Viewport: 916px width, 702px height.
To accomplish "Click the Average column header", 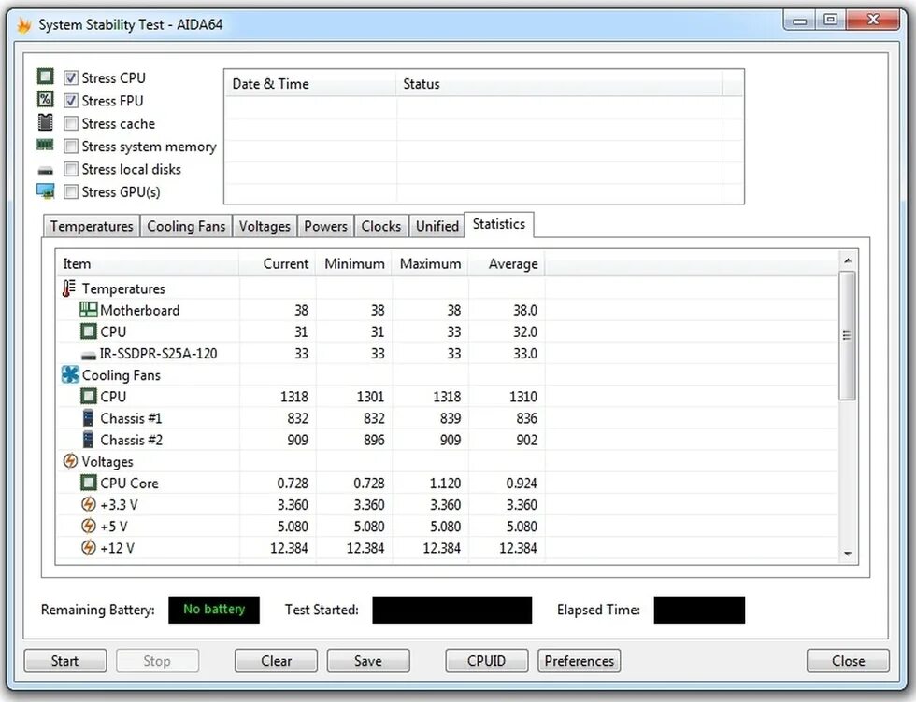I will pyautogui.click(x=507, y=264).
